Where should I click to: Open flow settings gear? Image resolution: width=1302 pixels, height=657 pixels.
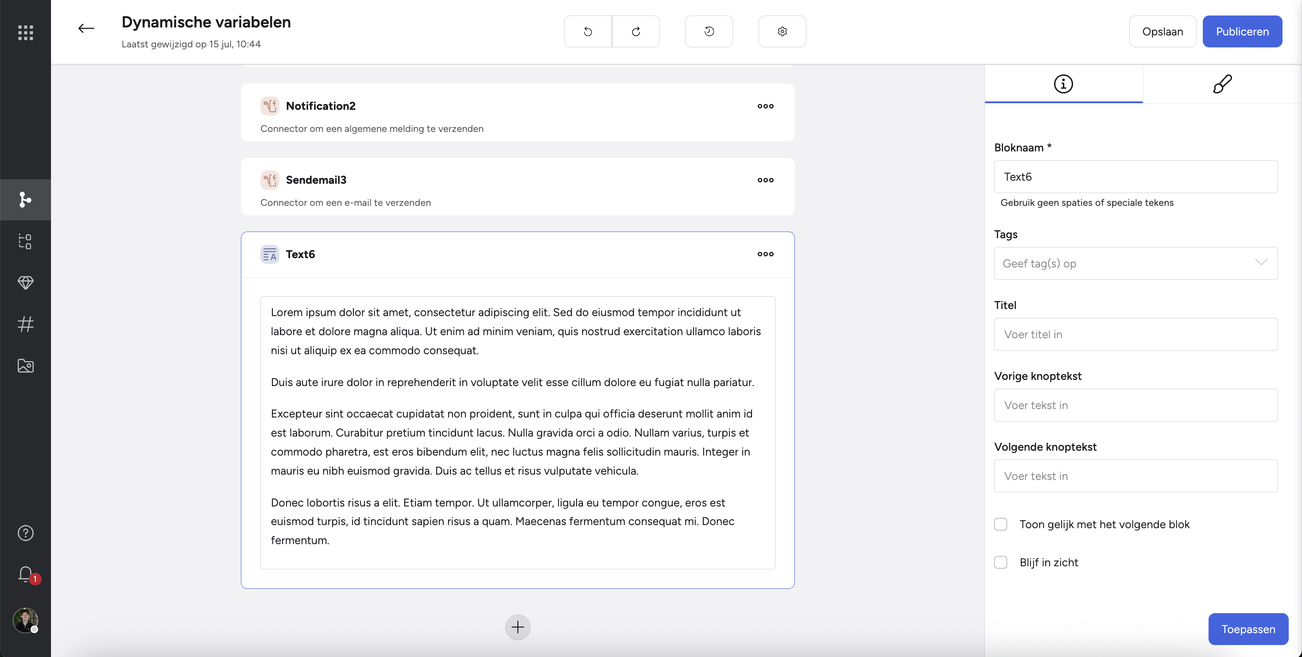[782, 31]
